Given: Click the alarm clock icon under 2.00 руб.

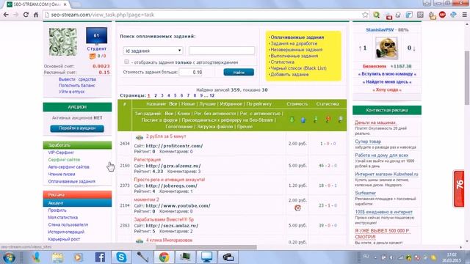Looking at the screenshot, I should point(297,208).
